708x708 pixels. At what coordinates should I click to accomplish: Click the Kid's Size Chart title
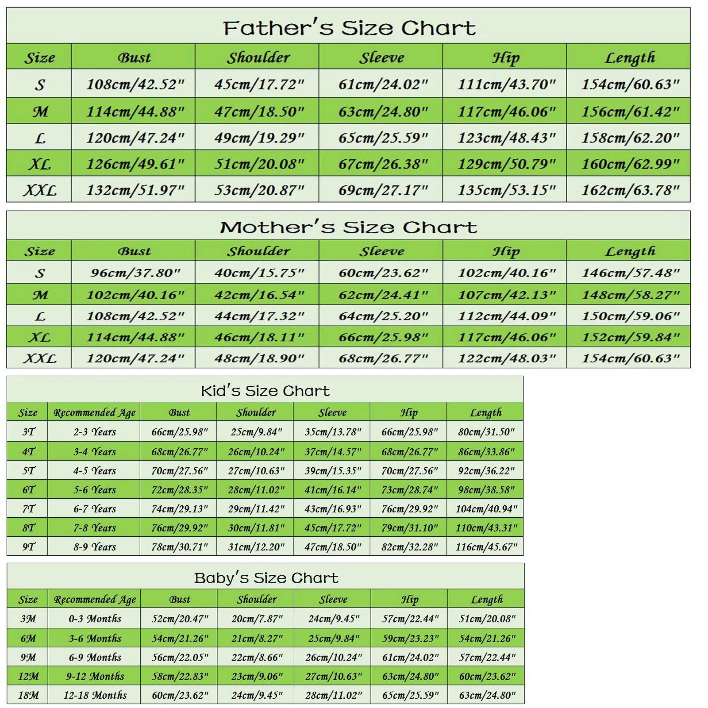coord(265,391)
